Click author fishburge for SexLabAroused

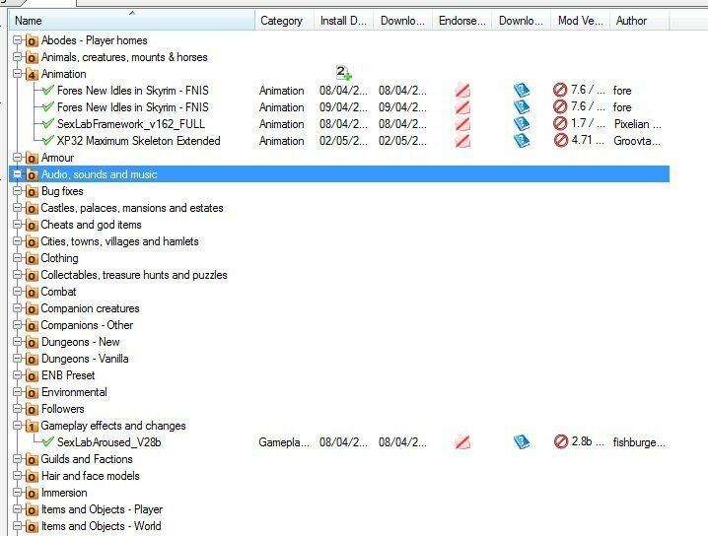tap(639, 442)
